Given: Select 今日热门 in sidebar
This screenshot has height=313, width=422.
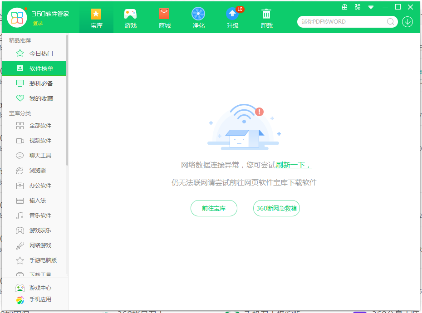Looking at the screenshot, I should tap(34, 53).
